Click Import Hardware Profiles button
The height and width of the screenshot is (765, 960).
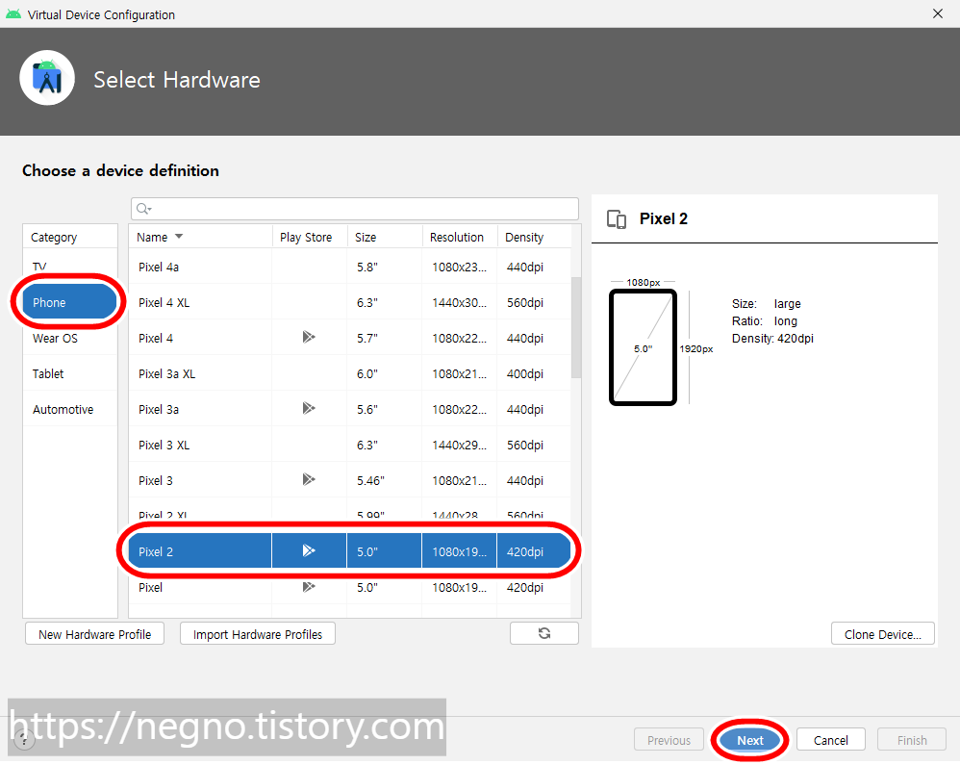point(258,634)
